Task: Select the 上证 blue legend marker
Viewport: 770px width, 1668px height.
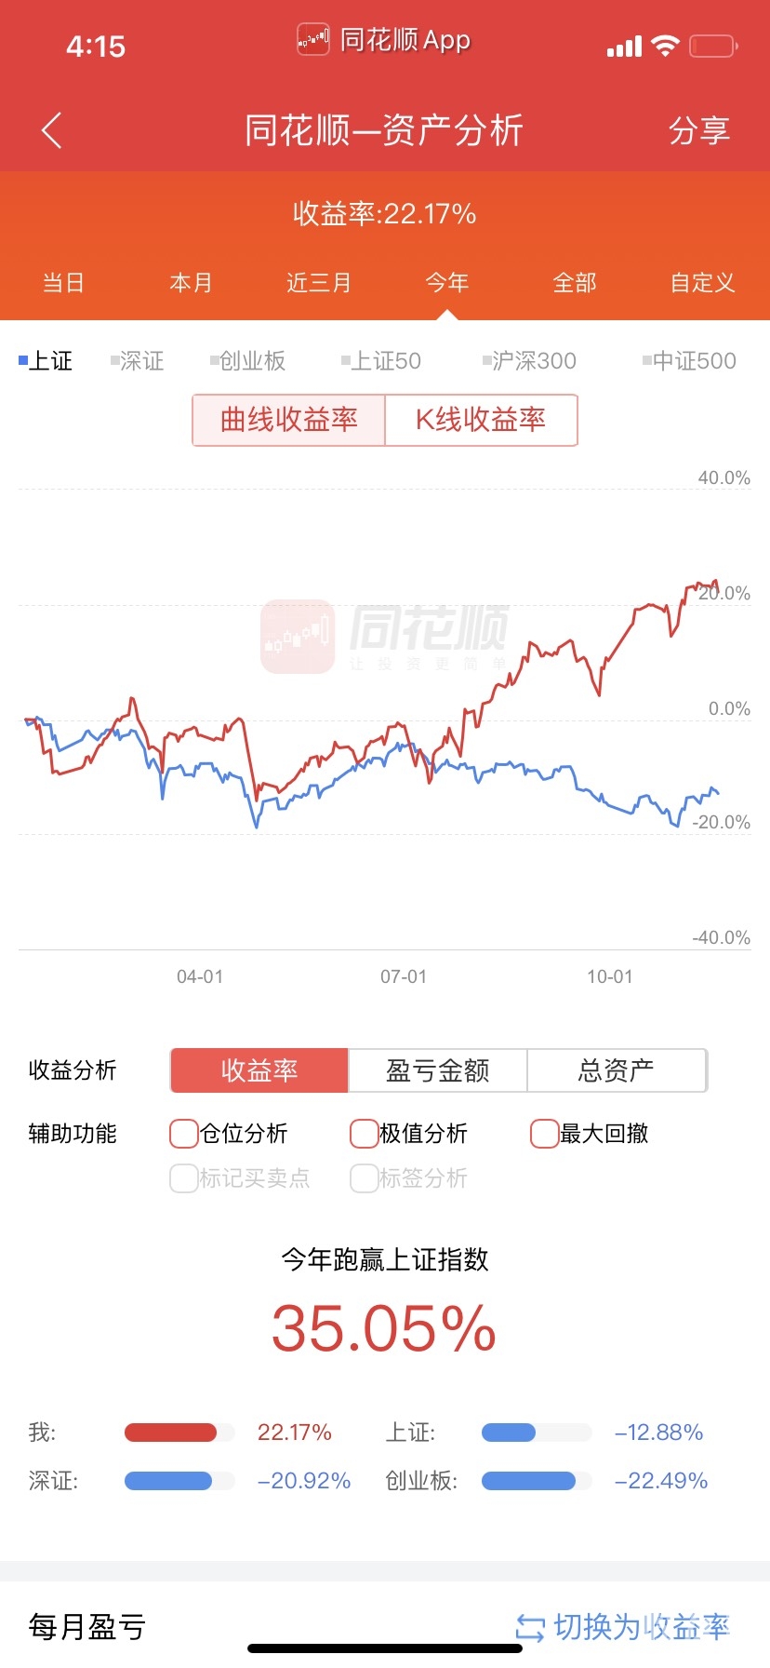Action: [x=23, y=360]
